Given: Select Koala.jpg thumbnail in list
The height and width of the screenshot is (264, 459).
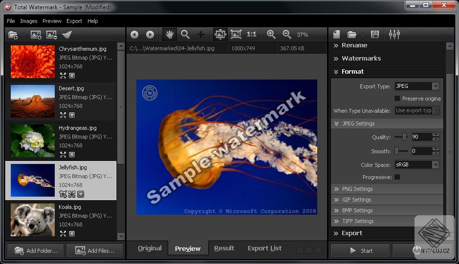Looking at the screenshot, I should (33, 220).
